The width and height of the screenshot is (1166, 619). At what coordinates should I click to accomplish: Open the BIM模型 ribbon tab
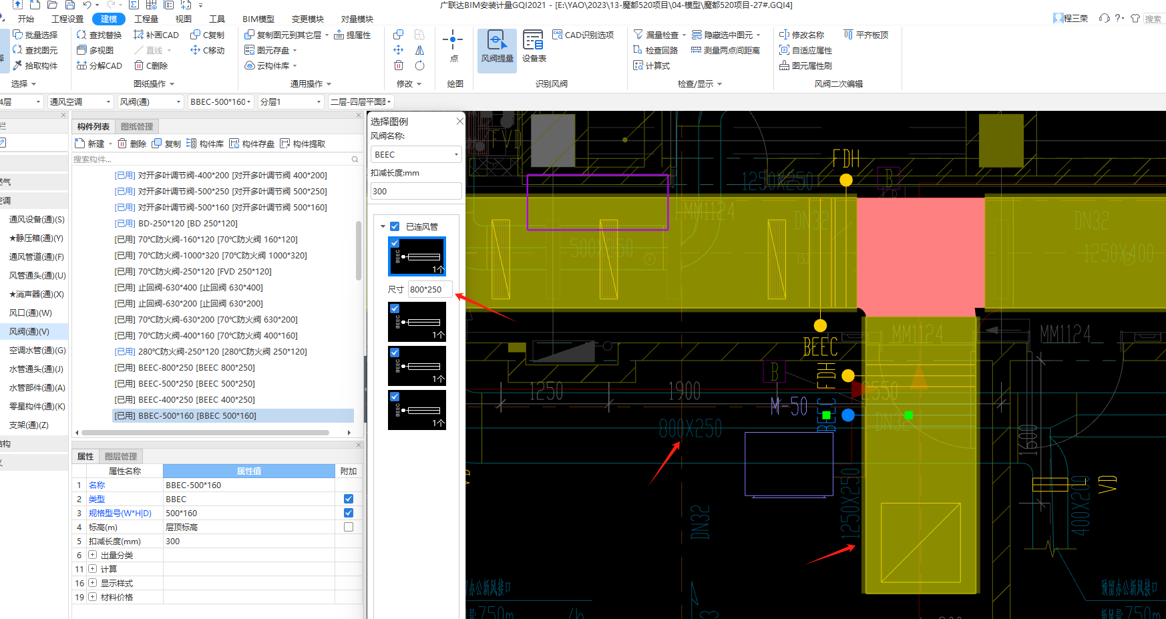pyautogui.click(x=258, y=19)
